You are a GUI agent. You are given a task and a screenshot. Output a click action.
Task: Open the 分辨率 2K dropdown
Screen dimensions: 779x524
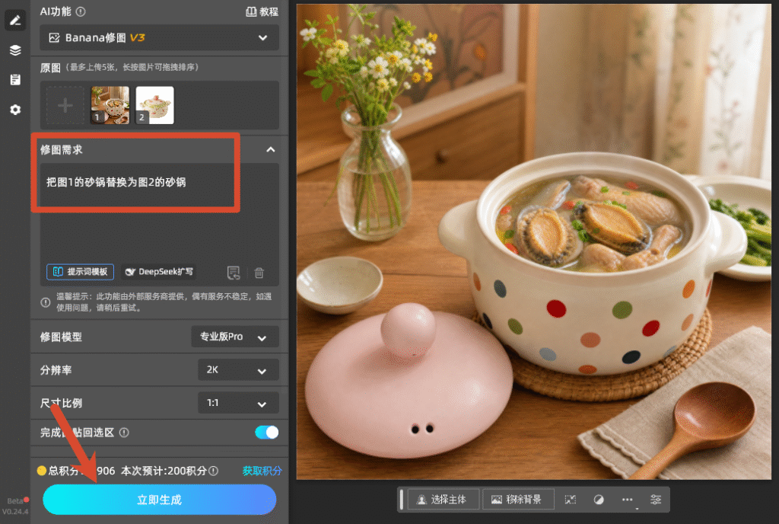tap(238, 370)
